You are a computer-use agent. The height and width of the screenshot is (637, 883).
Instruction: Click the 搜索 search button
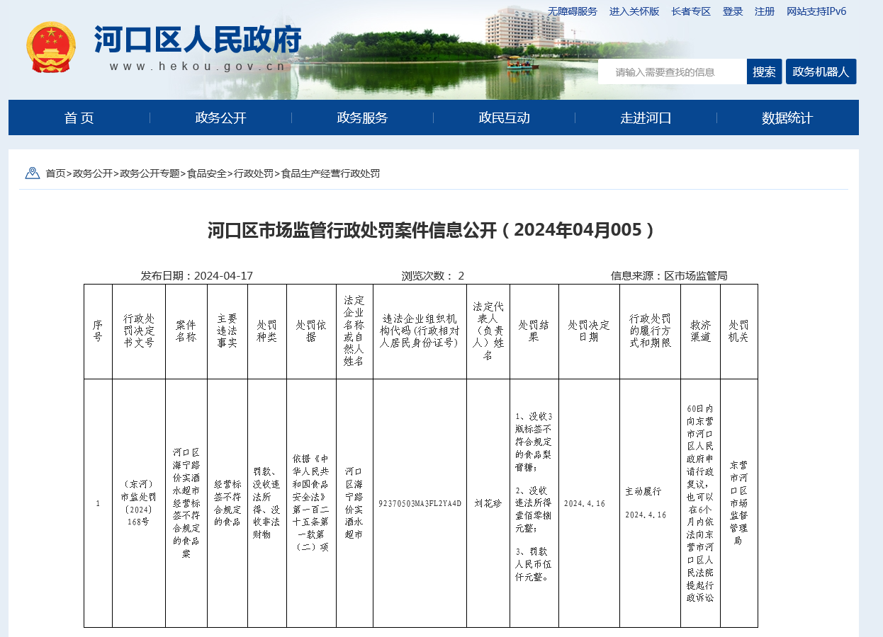click(764, 71)
